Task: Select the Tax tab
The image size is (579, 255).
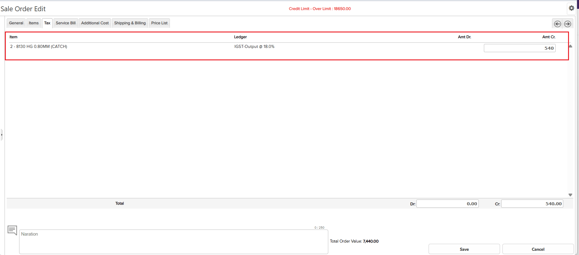Action: click(x=47, y=23)
